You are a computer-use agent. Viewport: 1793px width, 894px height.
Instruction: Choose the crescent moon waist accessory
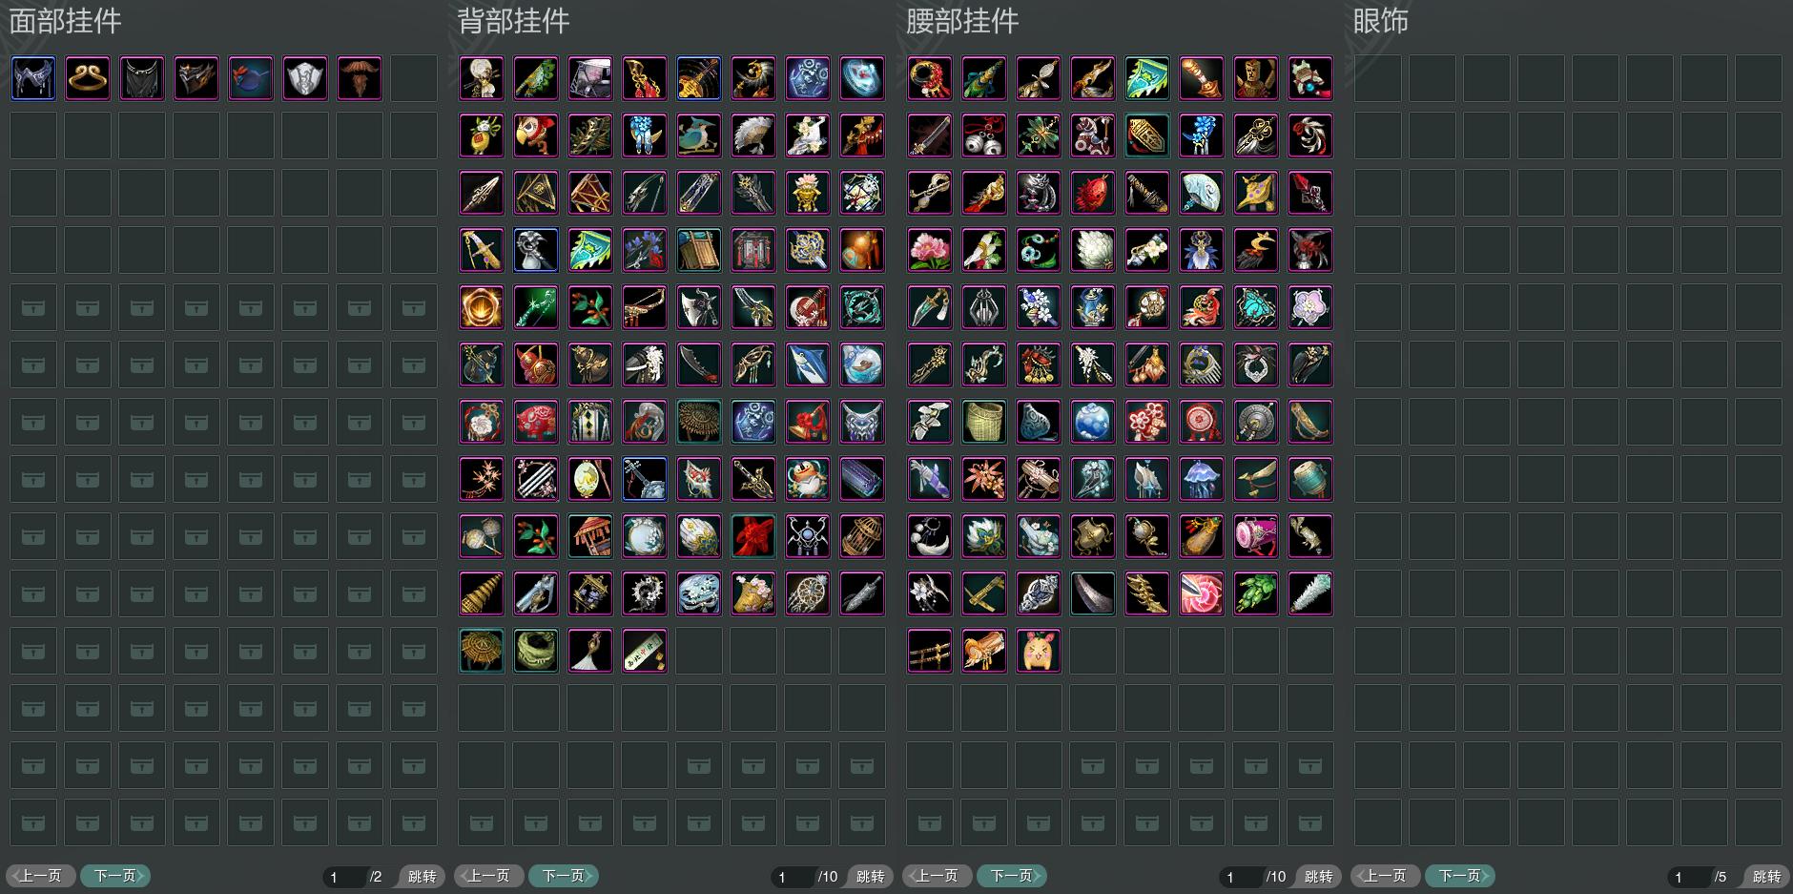coord(930,536)
